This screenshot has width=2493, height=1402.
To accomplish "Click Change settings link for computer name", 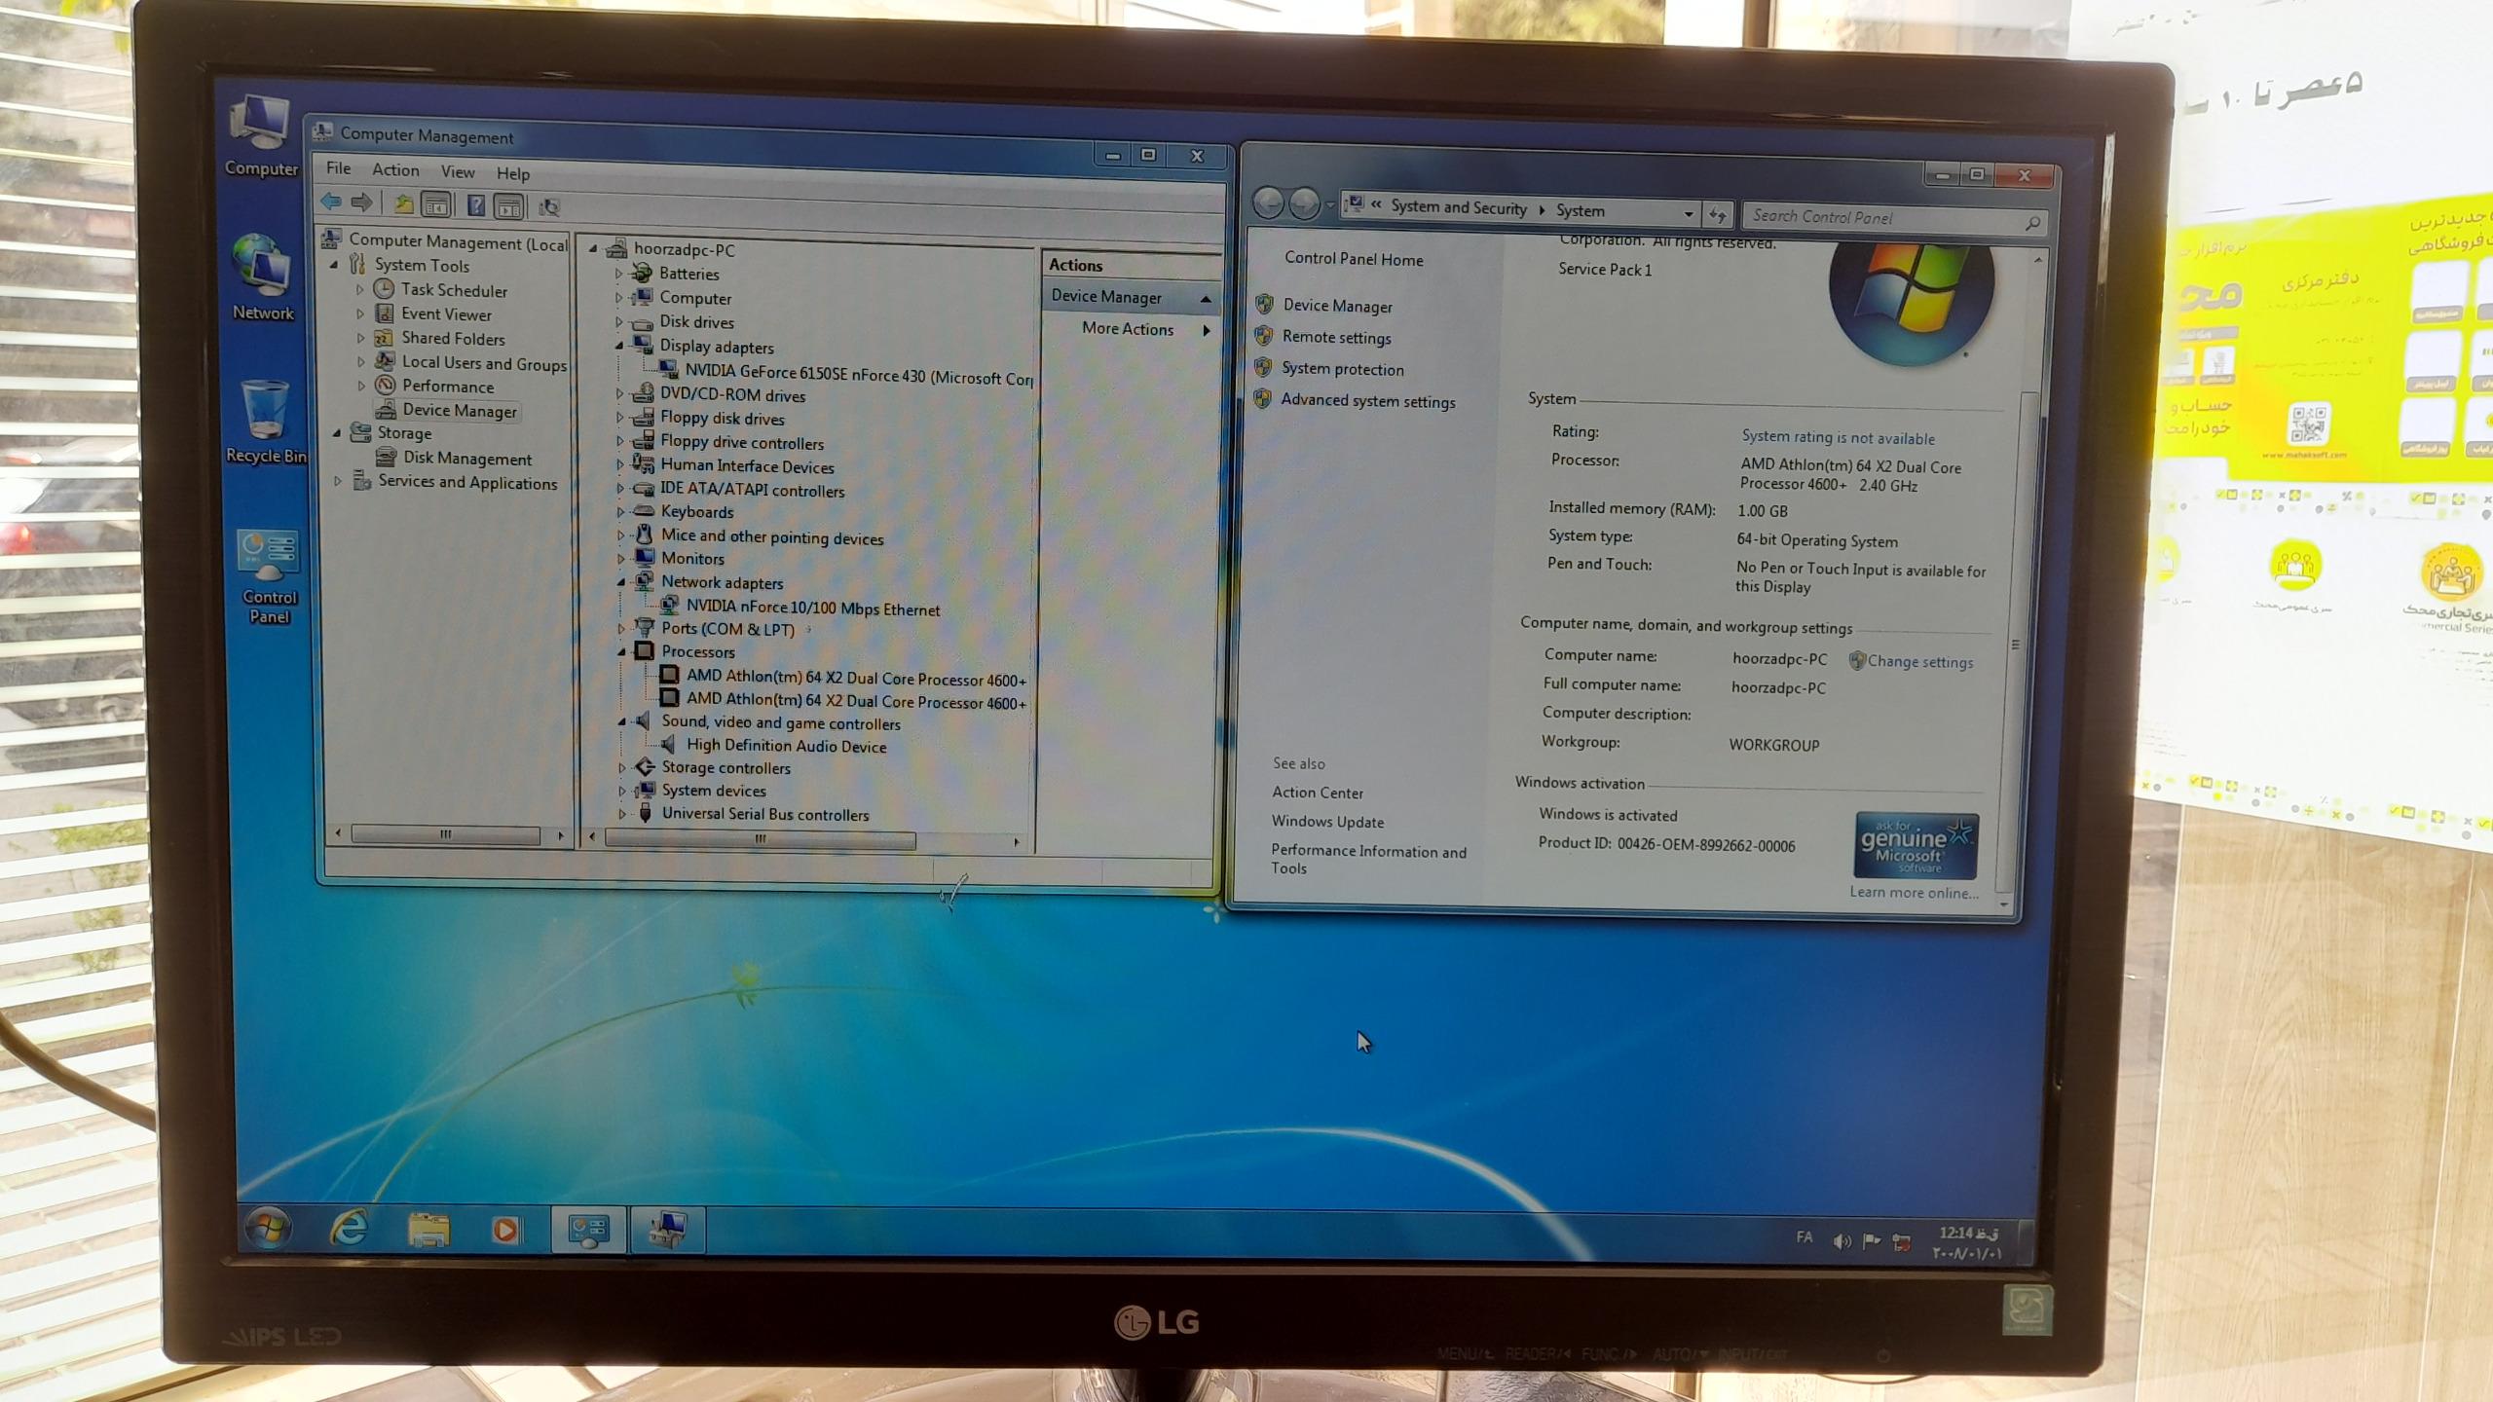I will 1918,662.
